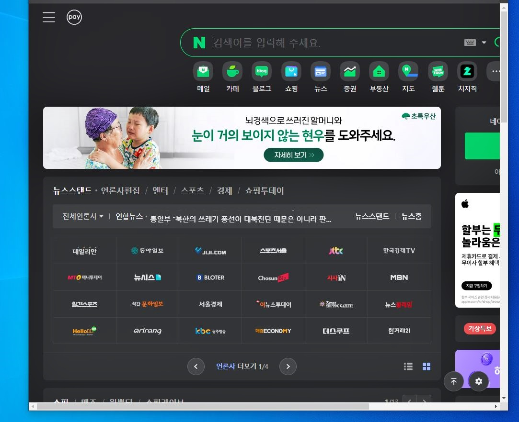Image resolution: width=519 pixels, height=422 pixels.
Task: Open the MBN press logo
Action: pyautogui.click(x=399, y=278)
